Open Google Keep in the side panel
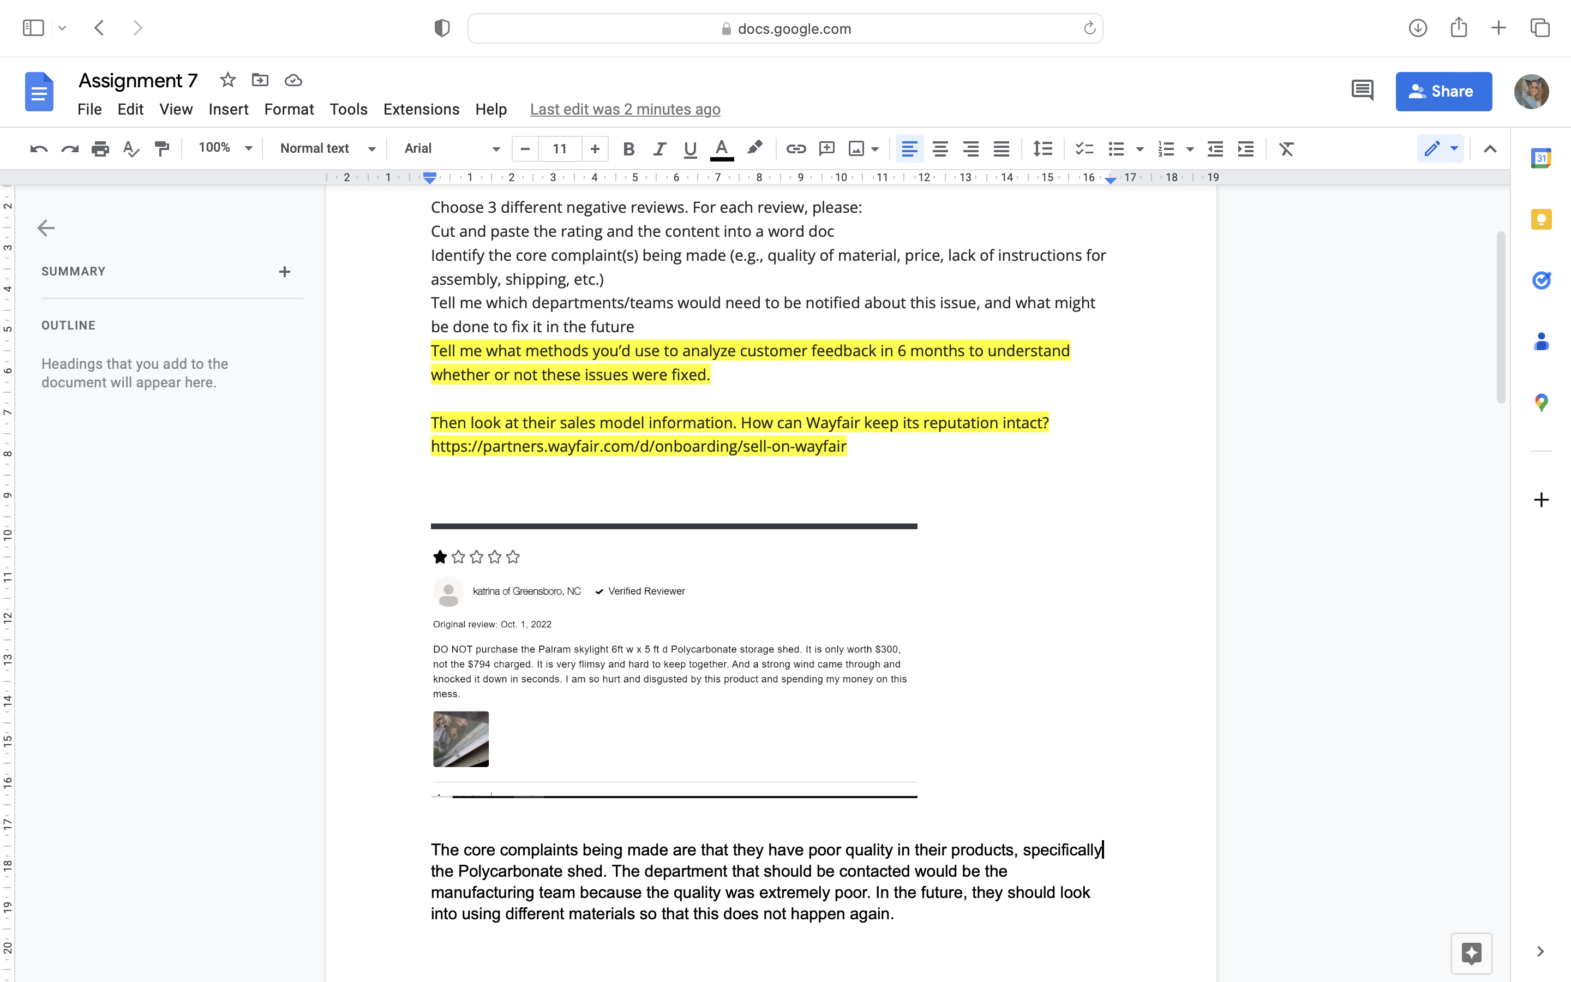 [1541, 219]
